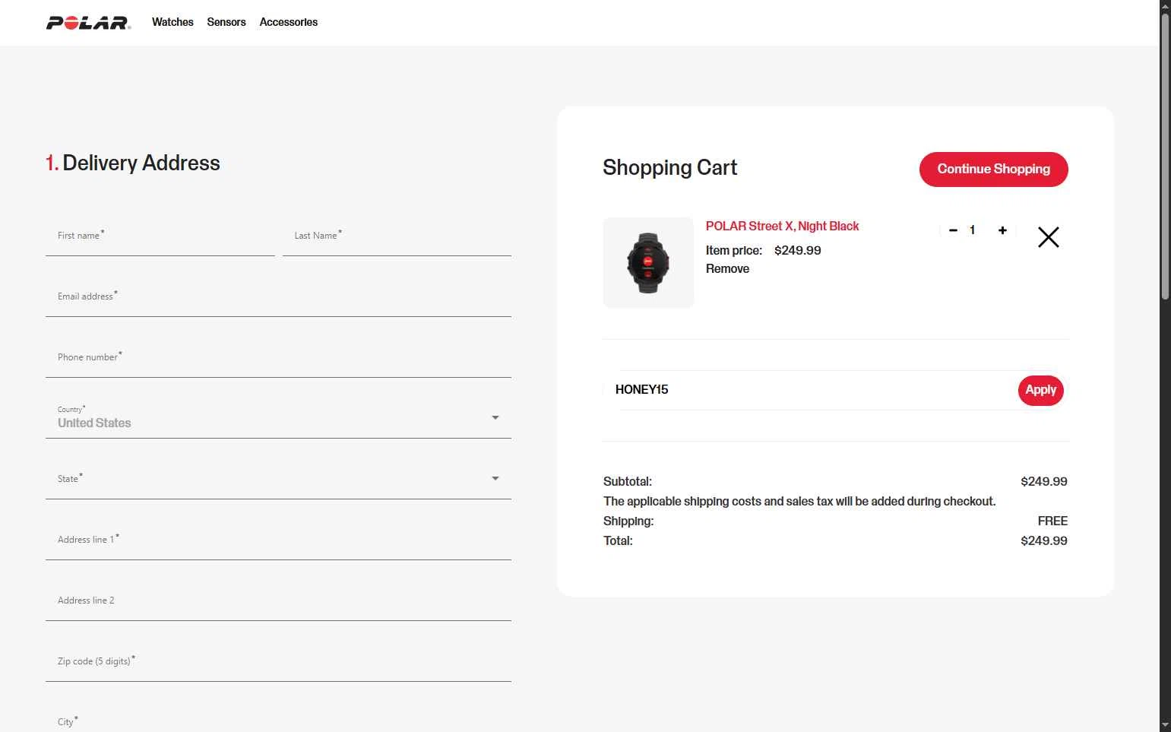The image size is (1171, 732).
Task: Focus the Address line 1 field
Action: (278, 540)
